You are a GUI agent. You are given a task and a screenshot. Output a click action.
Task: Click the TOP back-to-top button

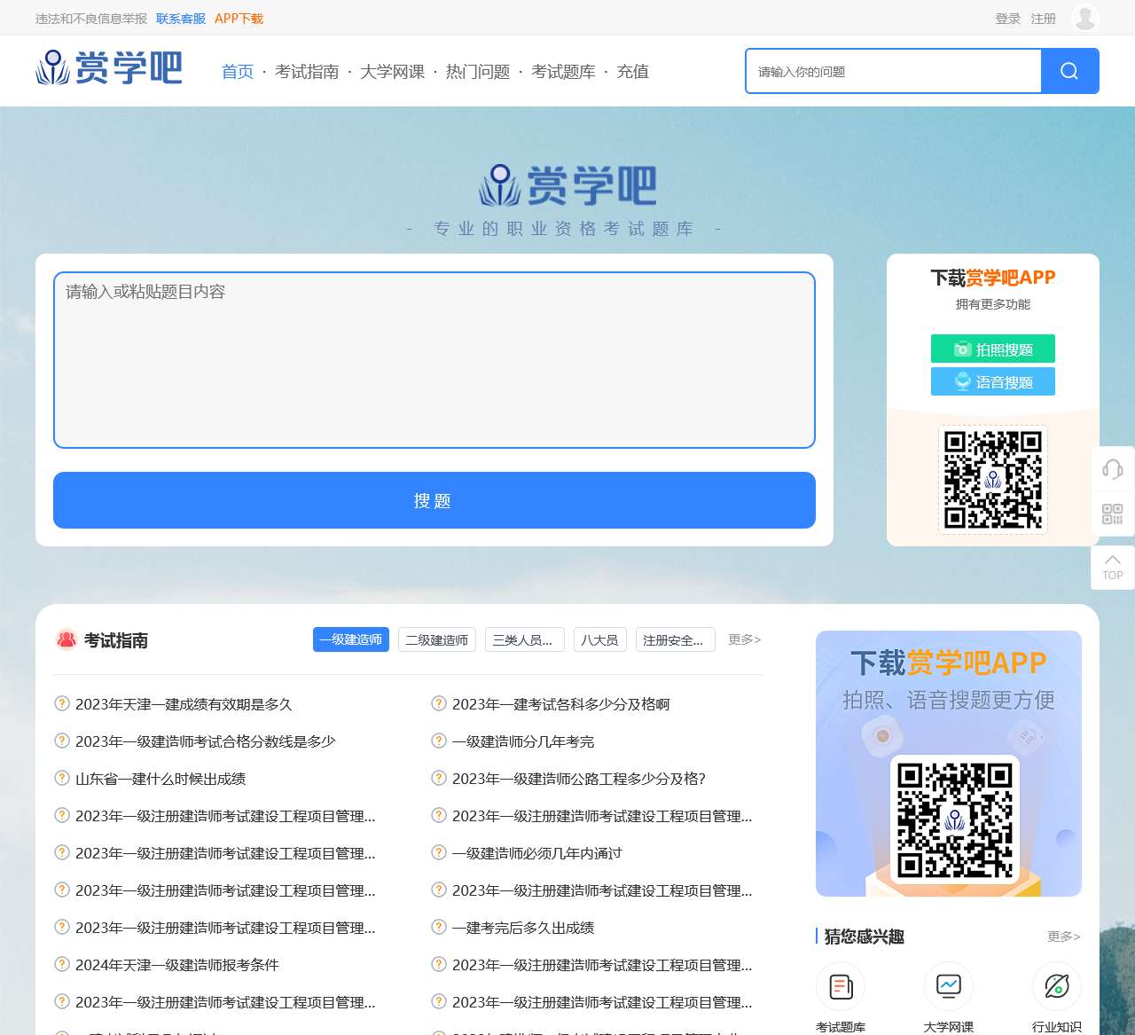click(1113, 568)
